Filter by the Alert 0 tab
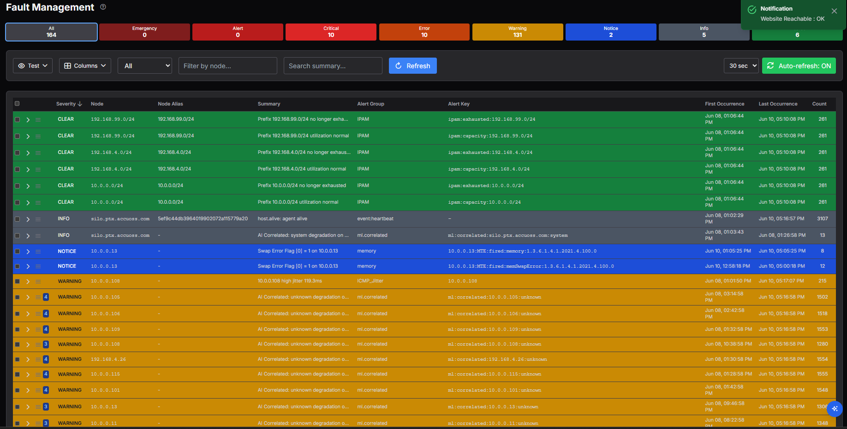Screen dimensions: 847x429 coord(238,32)
